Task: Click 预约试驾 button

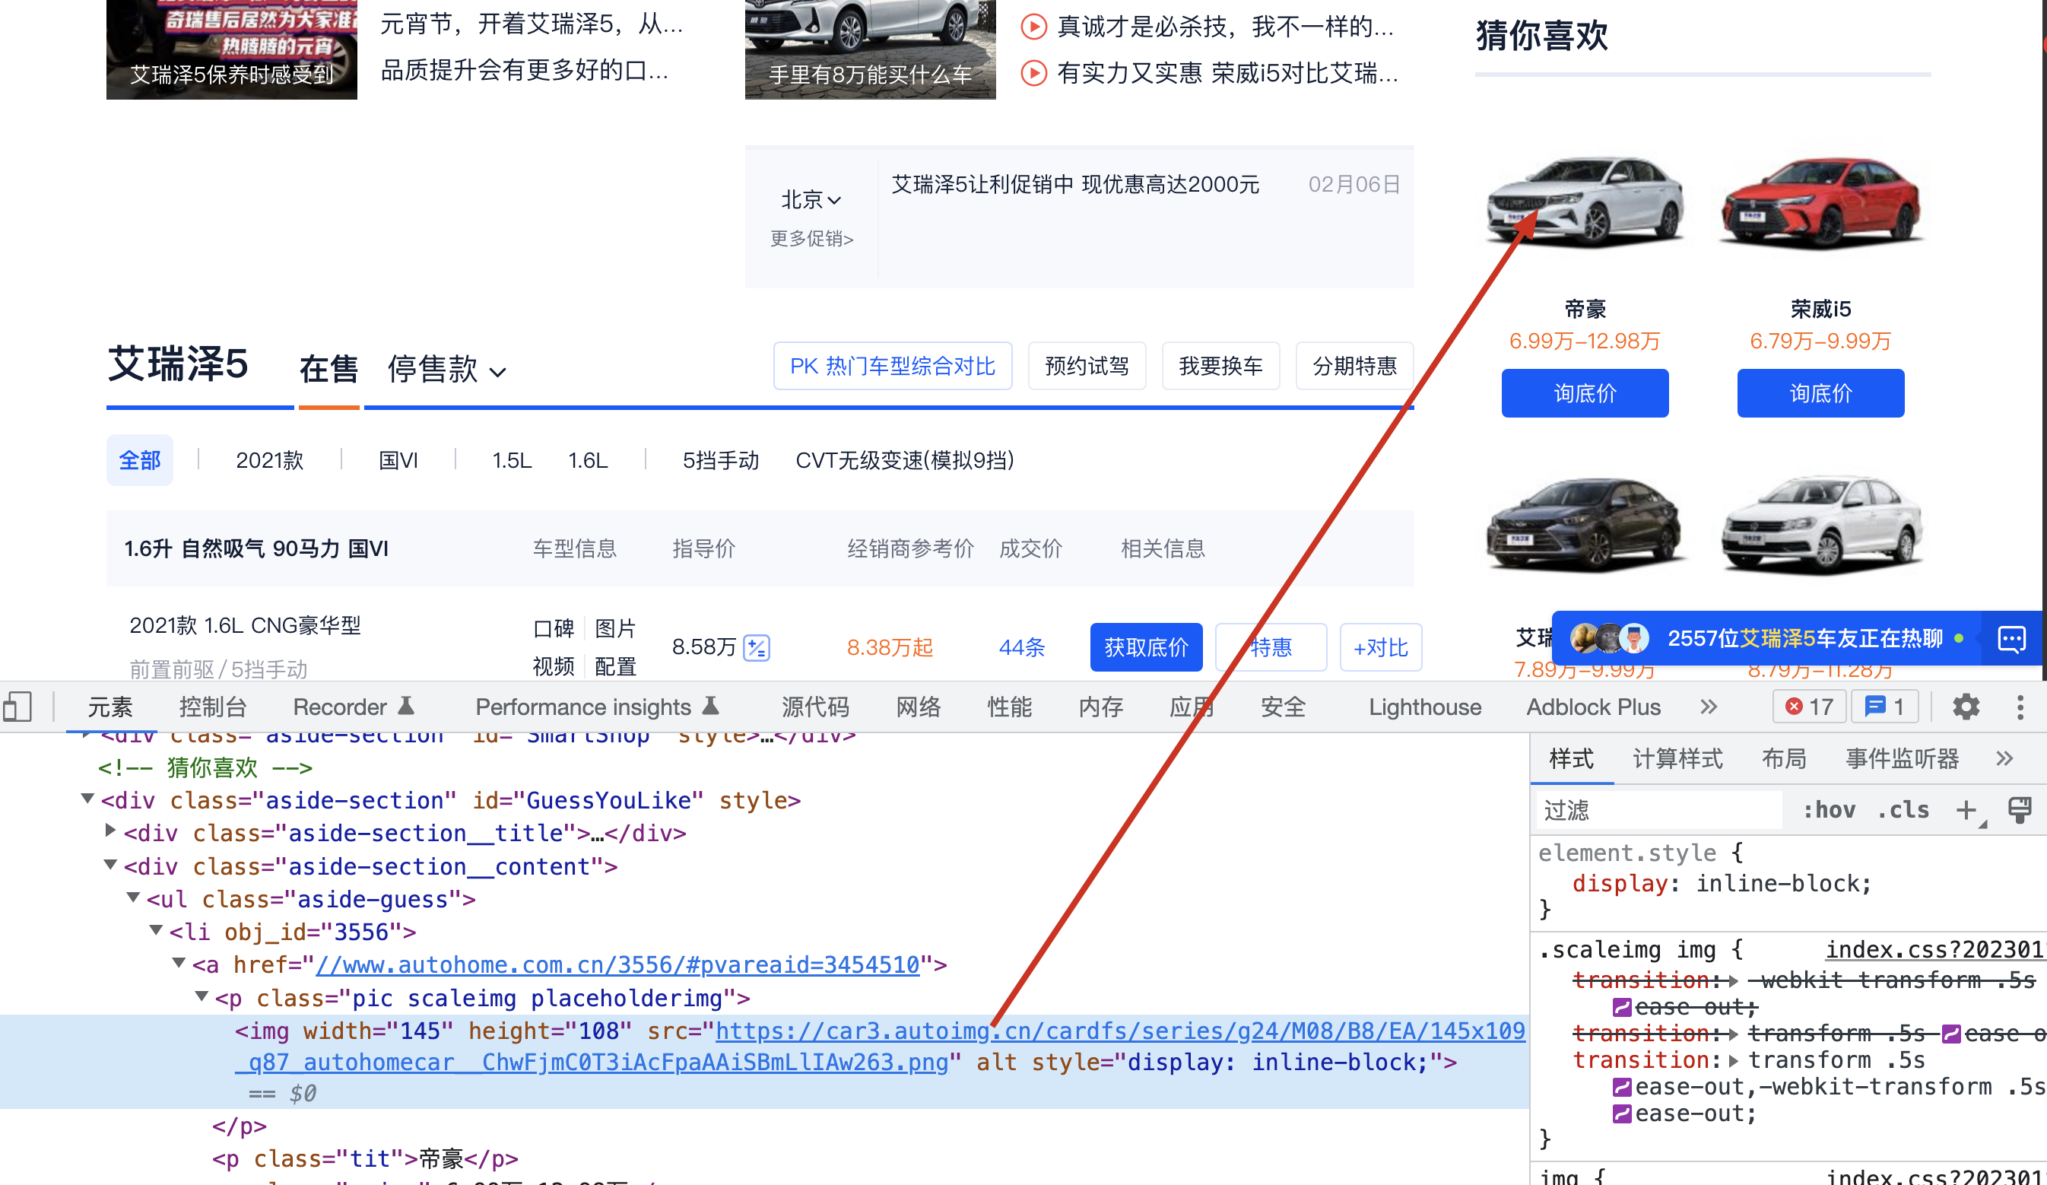Action: (x=1086, y=366)
